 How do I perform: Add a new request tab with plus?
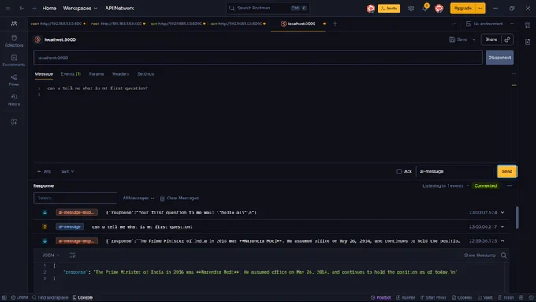coord(335,24)
